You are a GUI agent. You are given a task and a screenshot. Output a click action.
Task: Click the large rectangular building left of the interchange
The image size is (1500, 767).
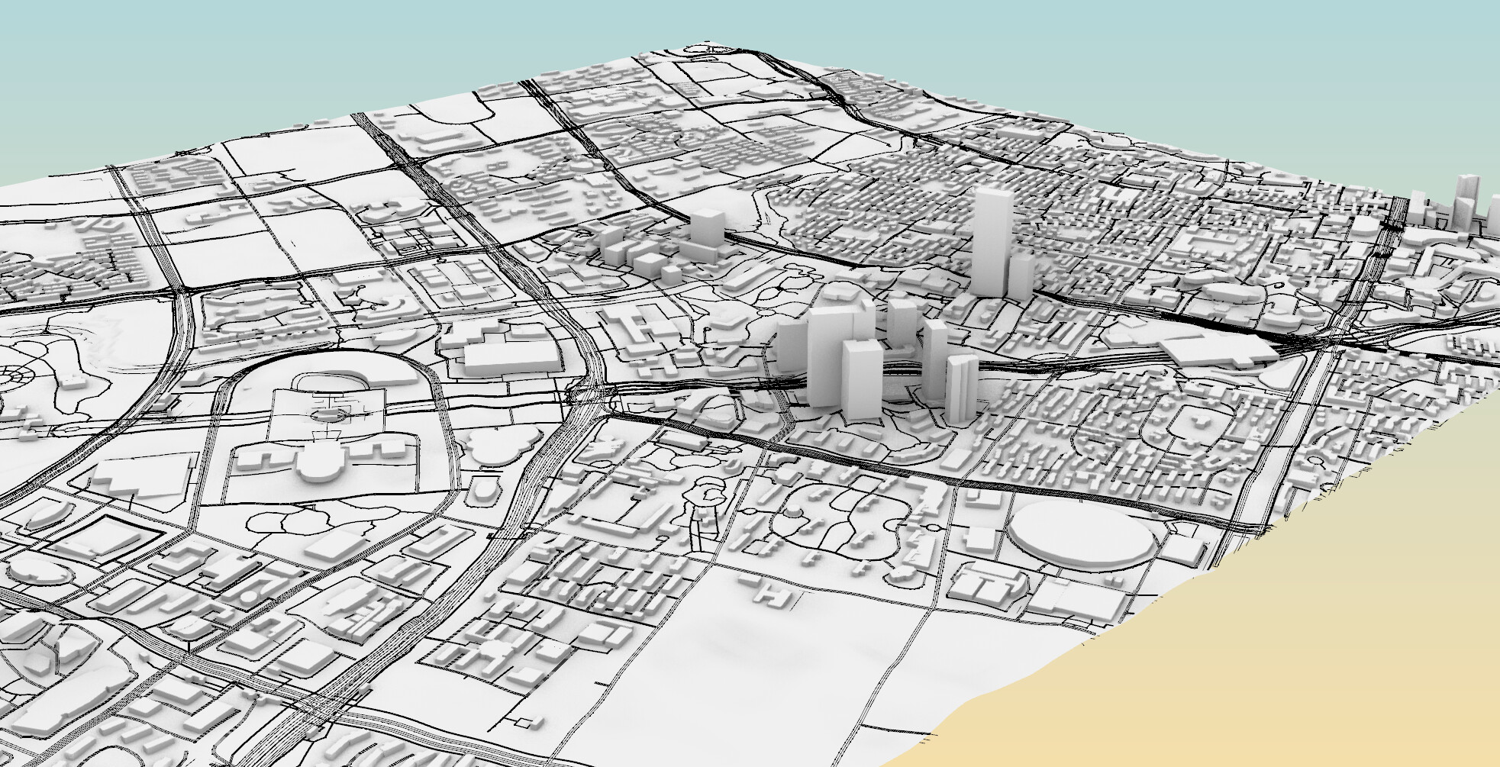509,359
